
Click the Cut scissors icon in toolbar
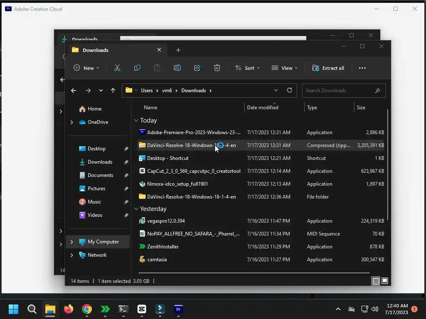pos(117,68)
